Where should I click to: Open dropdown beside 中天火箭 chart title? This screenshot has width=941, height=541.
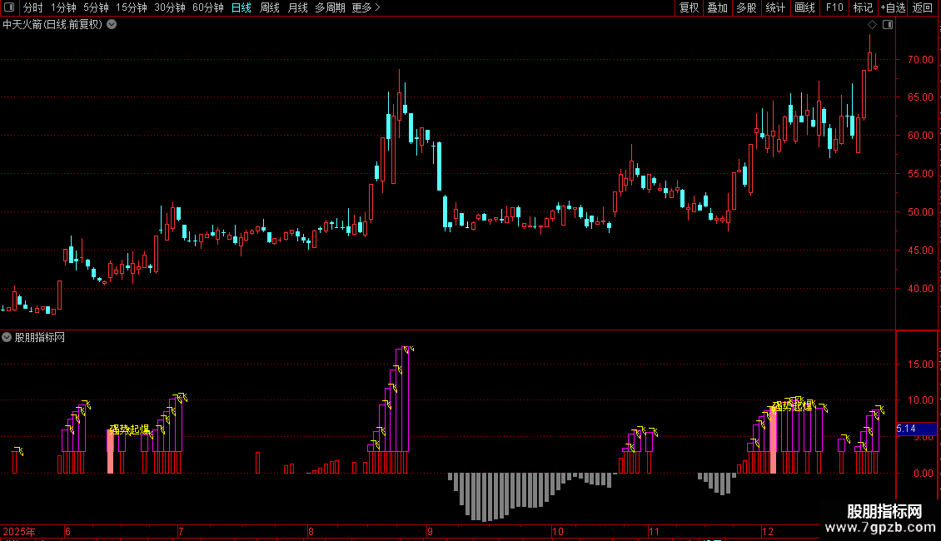pos(112,25)
